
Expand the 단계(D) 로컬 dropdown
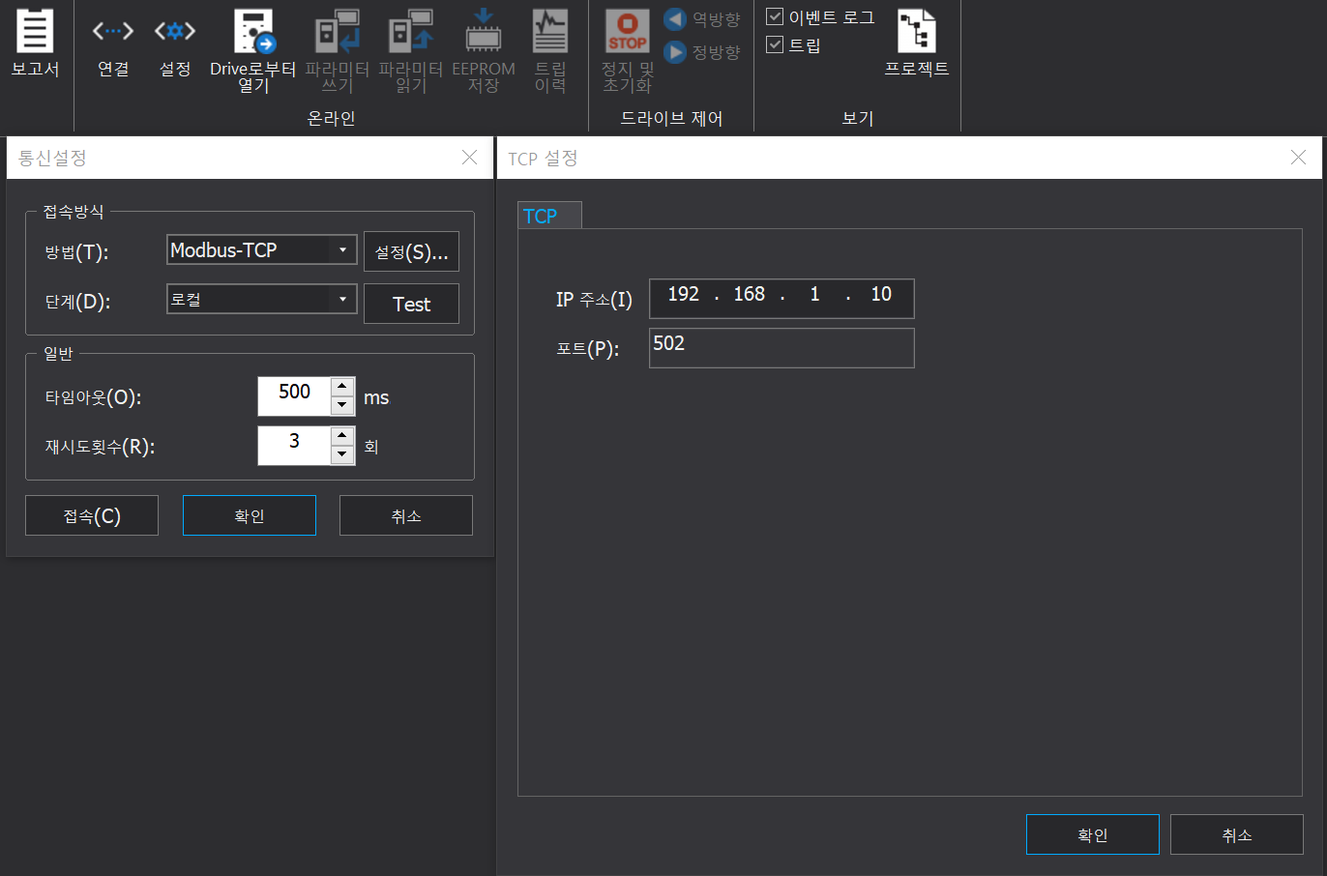click(x=343, y=299)
